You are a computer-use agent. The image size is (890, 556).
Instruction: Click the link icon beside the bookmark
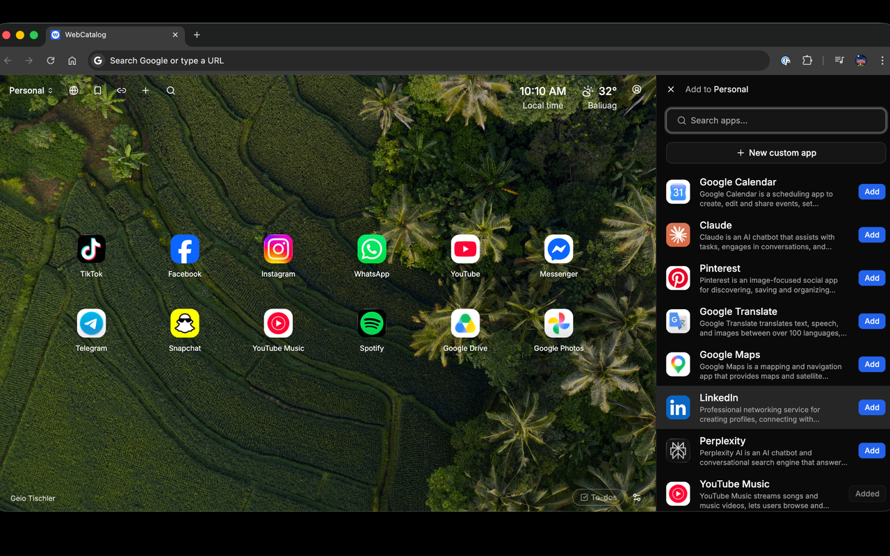click(122, 90)
